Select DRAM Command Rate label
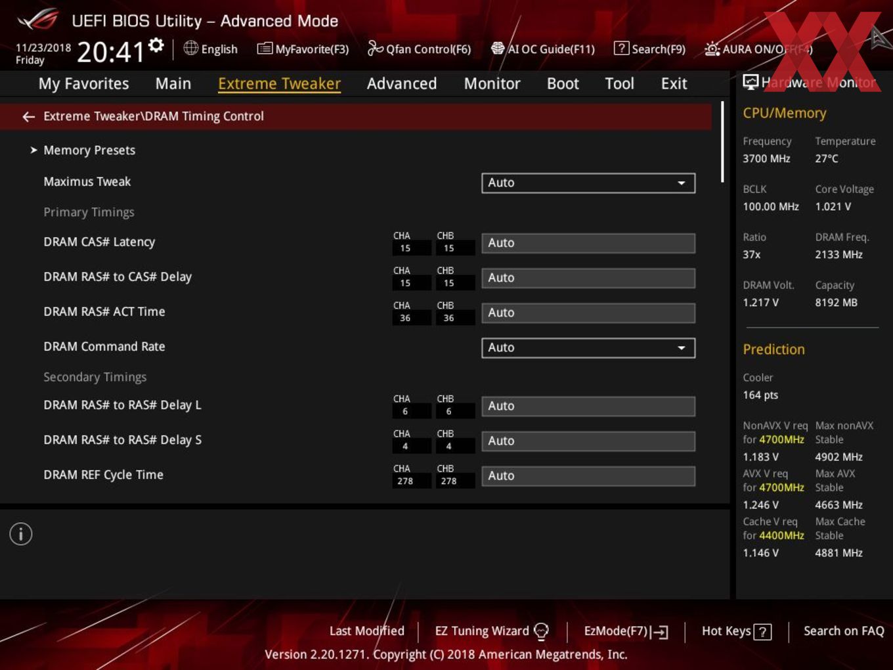This screenshot has height=670, width=893. [x=104, y=347]
